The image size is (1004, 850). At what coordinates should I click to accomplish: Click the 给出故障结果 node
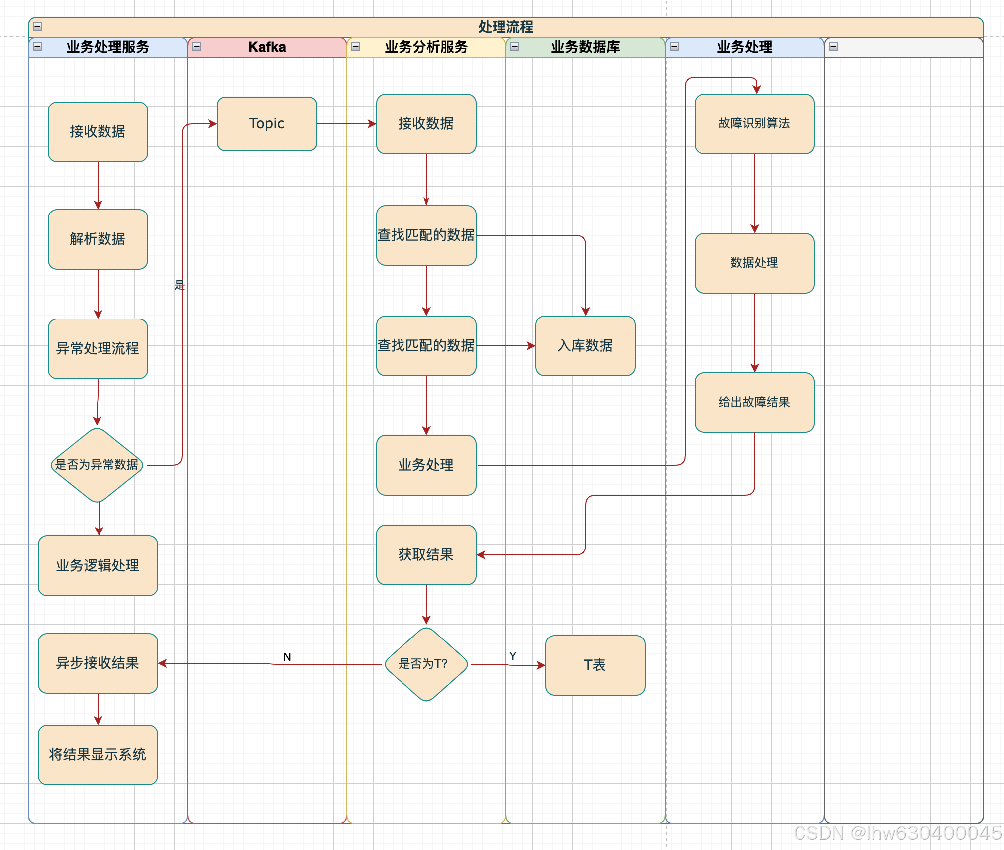(x=754, y=402)
